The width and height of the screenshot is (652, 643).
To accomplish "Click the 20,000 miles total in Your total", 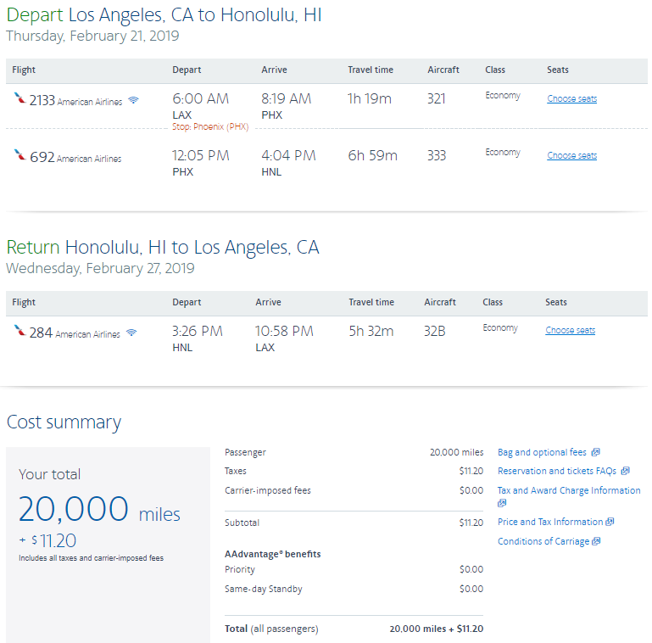I will tap(99, 509).
